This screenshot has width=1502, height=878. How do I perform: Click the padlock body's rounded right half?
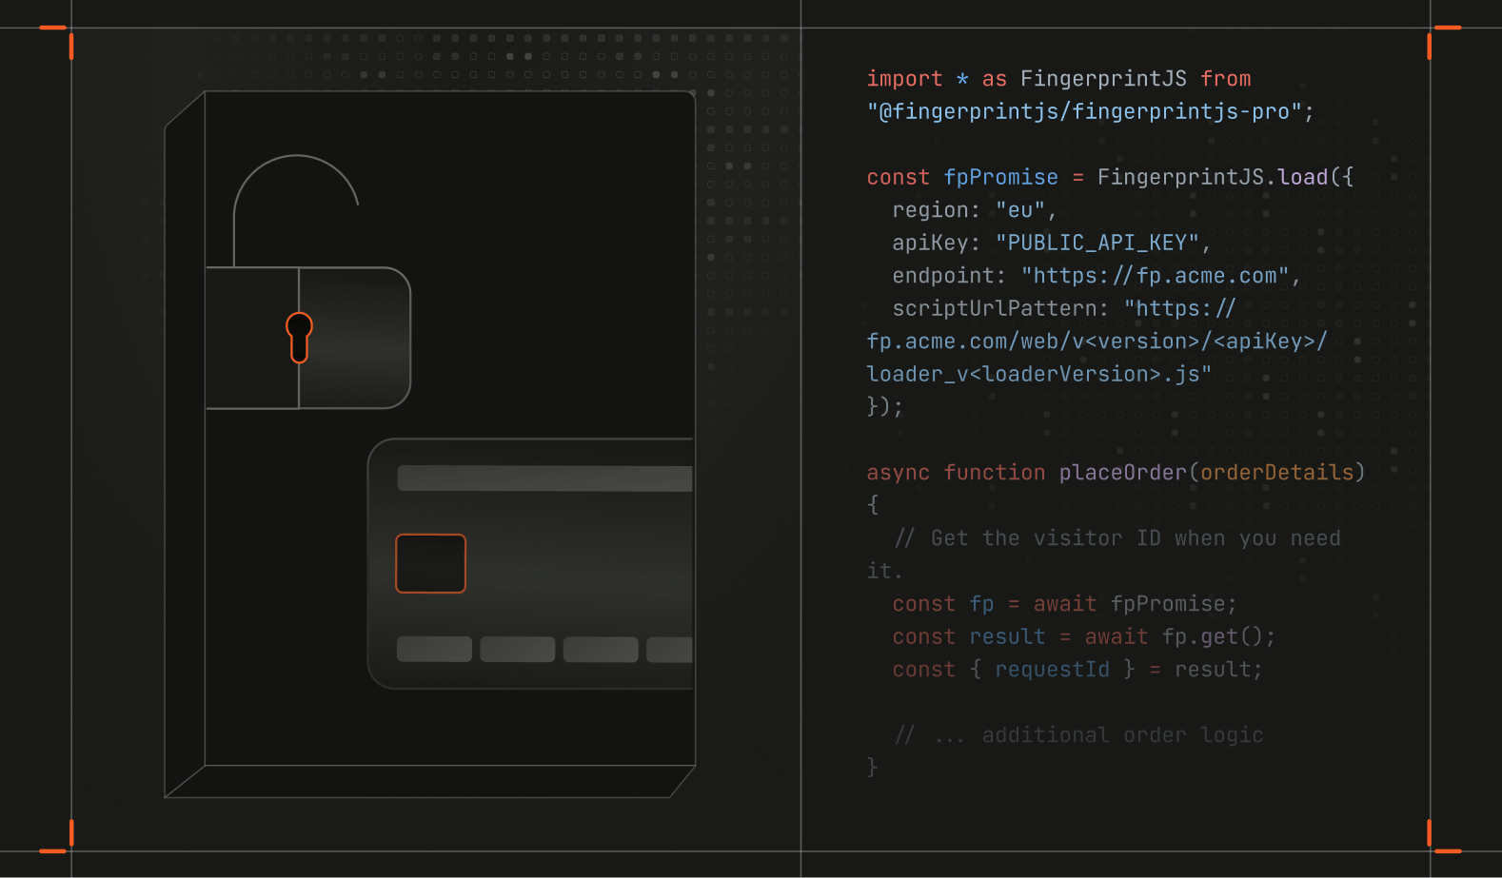coord(354,338)
